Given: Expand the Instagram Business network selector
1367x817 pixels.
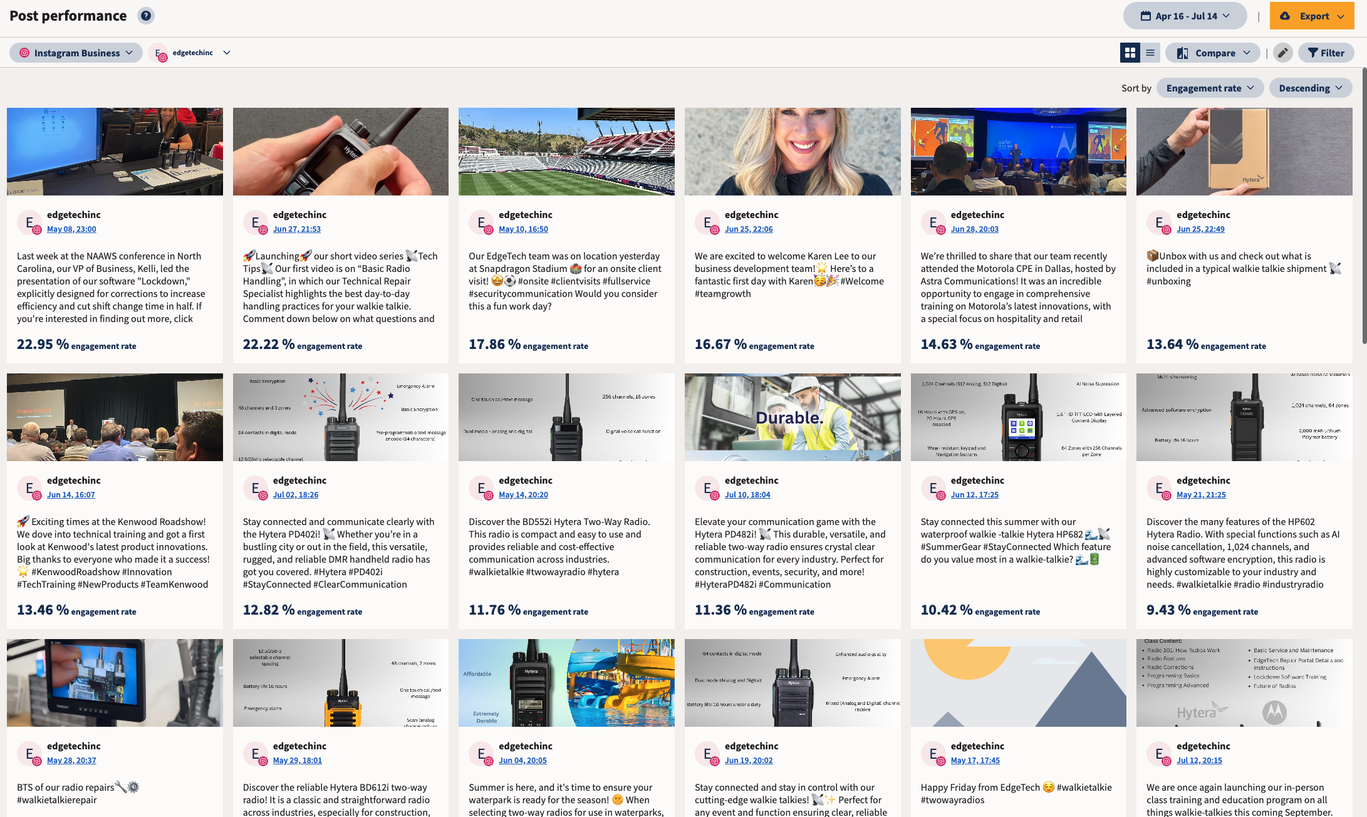Looking at the screenshot, I should (76, 53).
